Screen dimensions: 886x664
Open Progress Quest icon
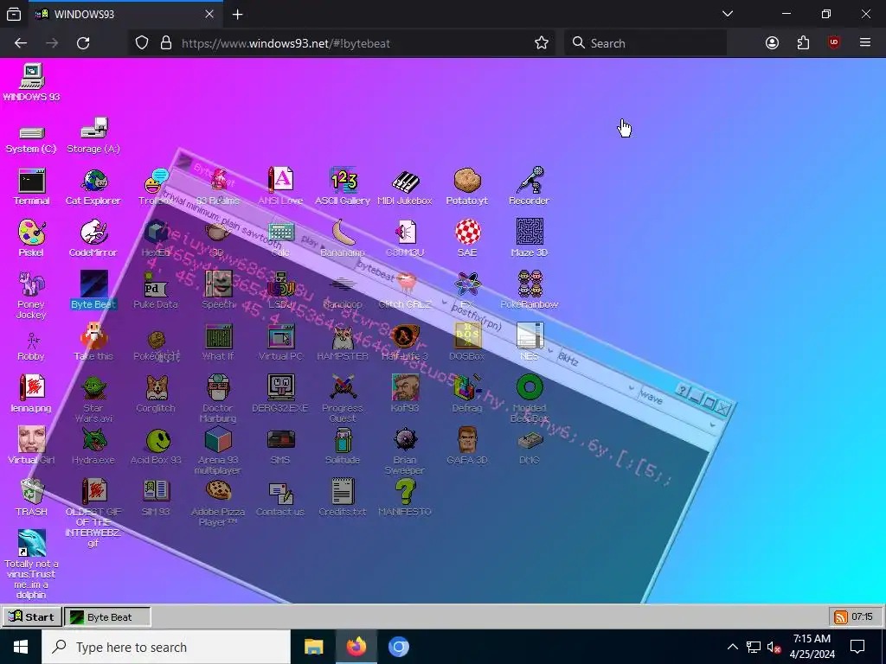[343, 387]
